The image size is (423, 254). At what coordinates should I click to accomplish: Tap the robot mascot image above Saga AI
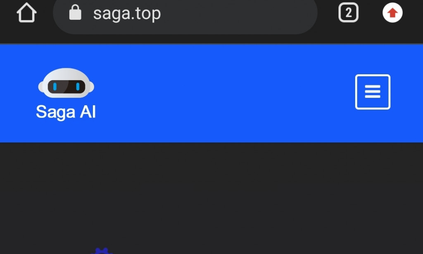coord(66,85)
